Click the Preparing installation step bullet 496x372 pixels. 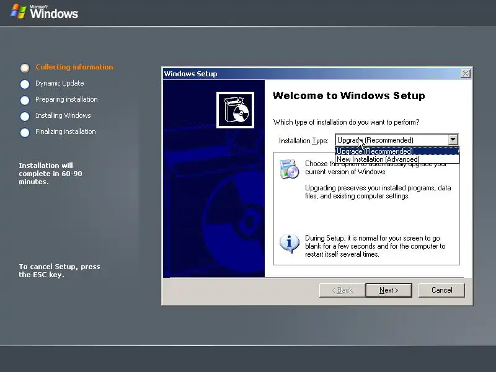(25, 100)
